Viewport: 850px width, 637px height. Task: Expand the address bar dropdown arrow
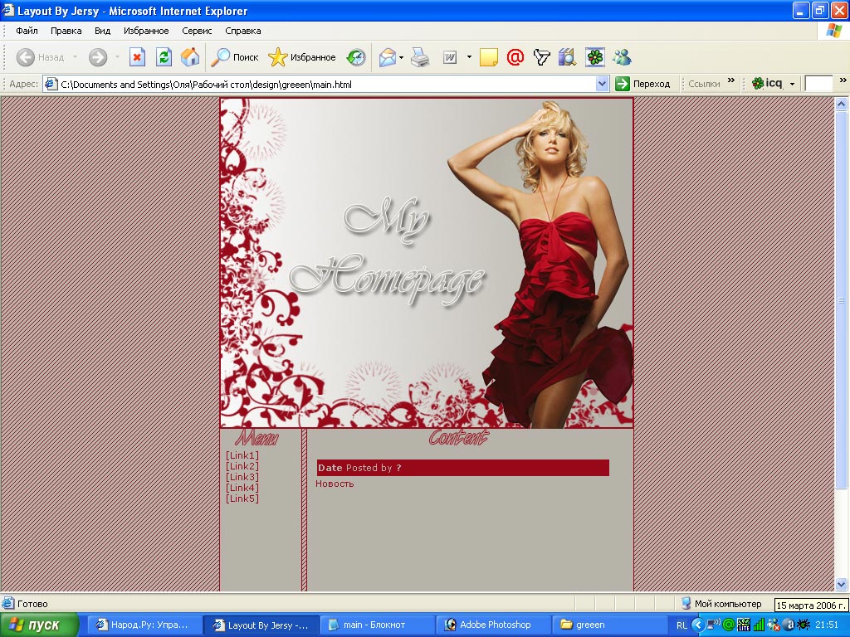tap(603, 84)
